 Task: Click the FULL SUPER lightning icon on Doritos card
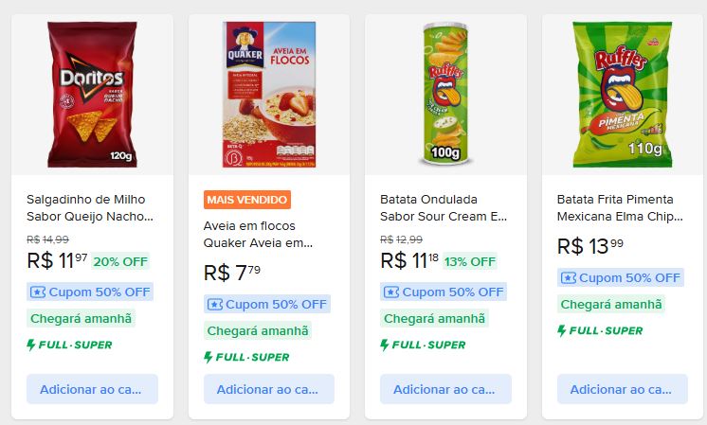pyautogui.click(x=30, y=345)
